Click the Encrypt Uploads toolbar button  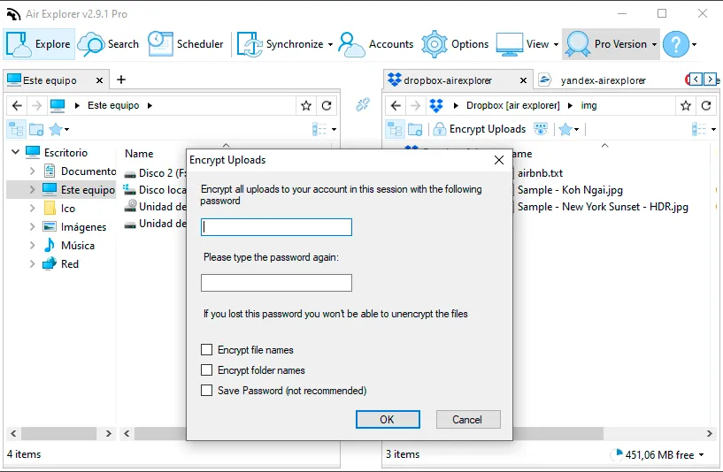[480, 129]
